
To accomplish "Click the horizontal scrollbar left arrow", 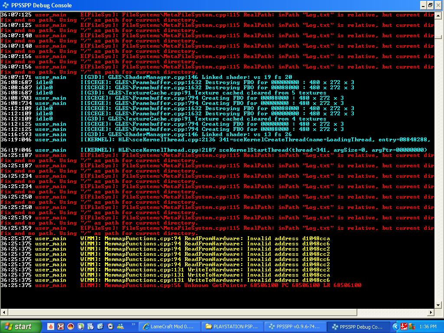I will [x=3, y=312].
